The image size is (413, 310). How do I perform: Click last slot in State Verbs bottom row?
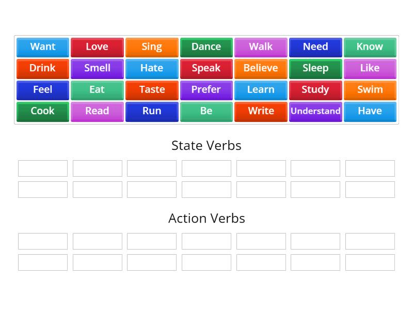tap(370, 190)
